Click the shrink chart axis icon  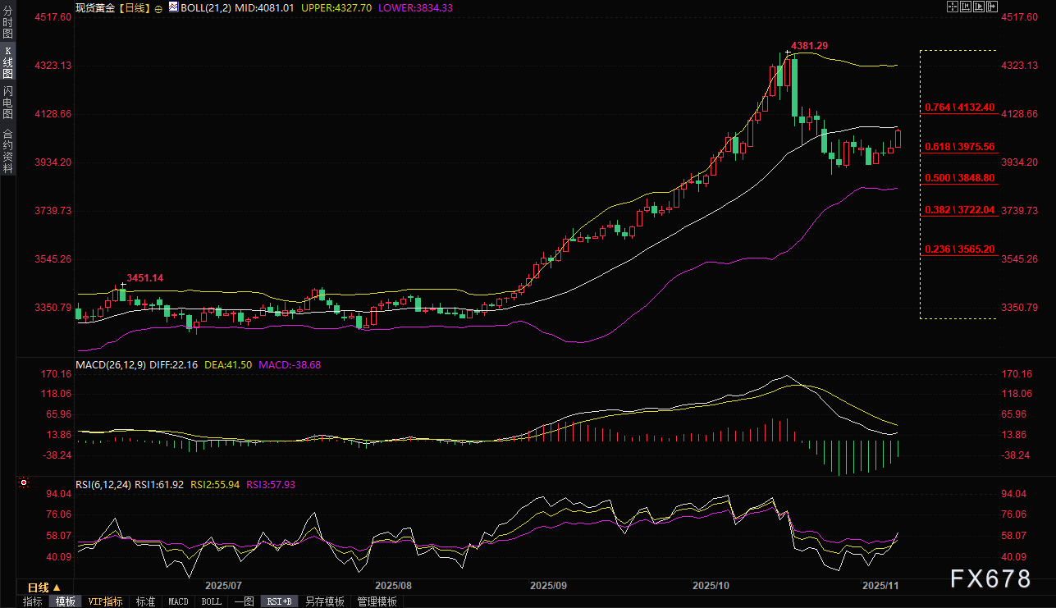point(965,7)
